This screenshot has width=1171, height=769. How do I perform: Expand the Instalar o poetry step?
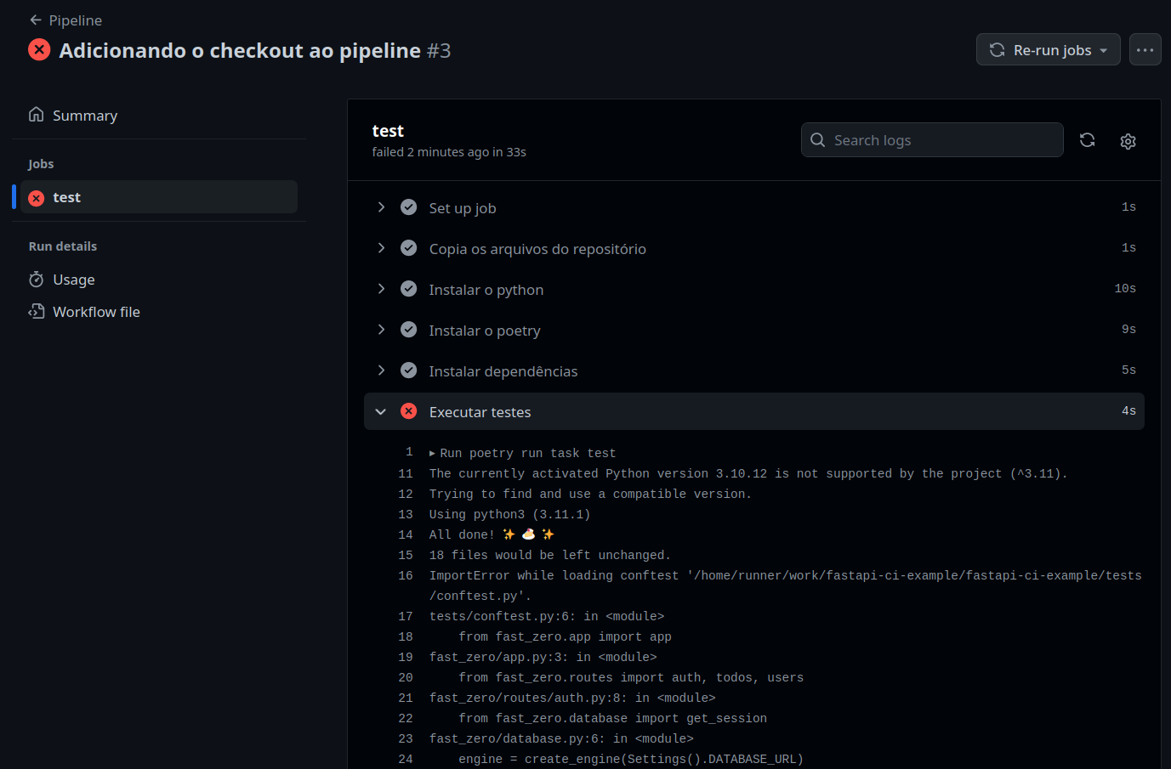(381, 330)
